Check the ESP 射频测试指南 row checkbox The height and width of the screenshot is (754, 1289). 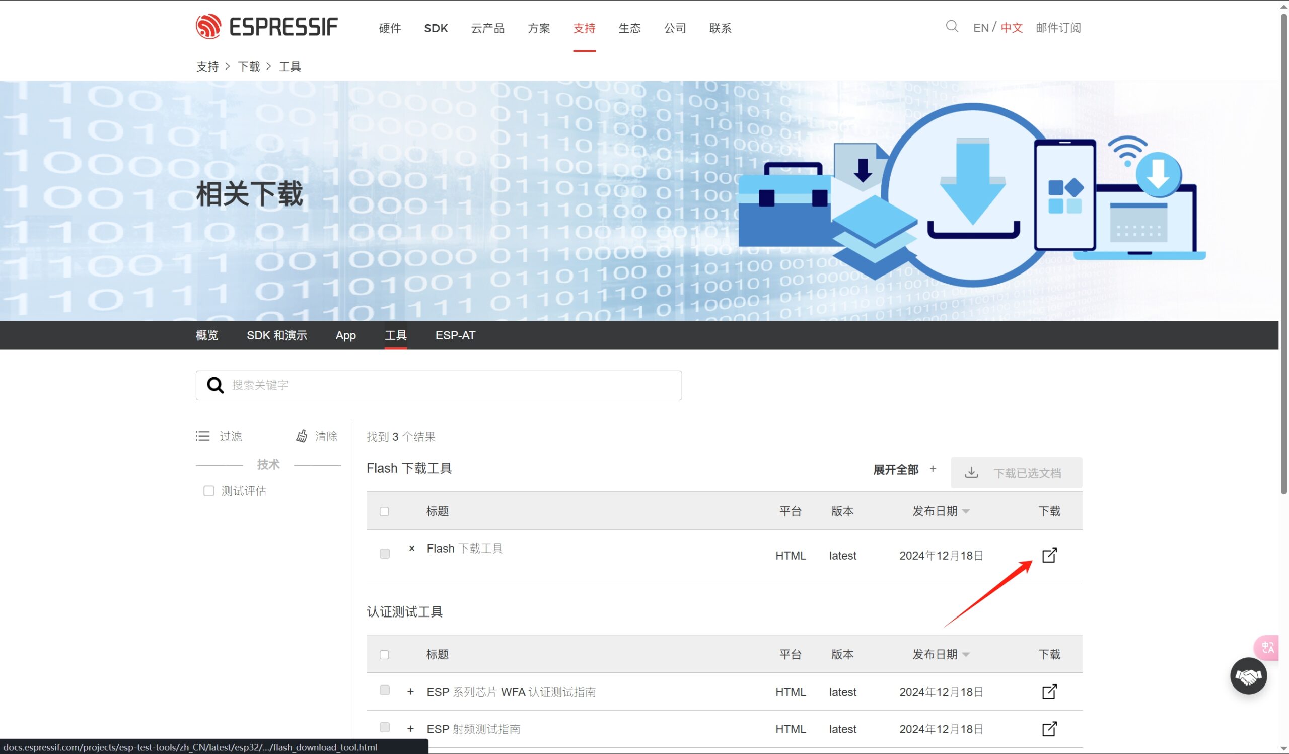tap(385, 727)
